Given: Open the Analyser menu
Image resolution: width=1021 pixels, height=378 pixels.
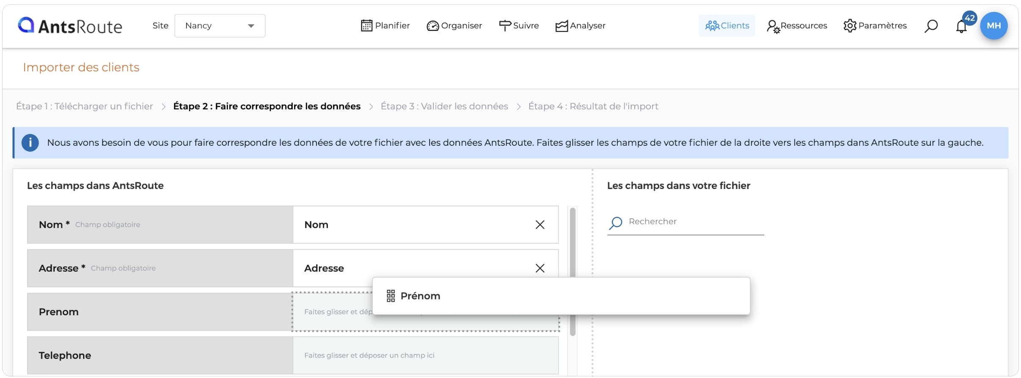Looking at the screenshot, I should (x=580, y=26).
